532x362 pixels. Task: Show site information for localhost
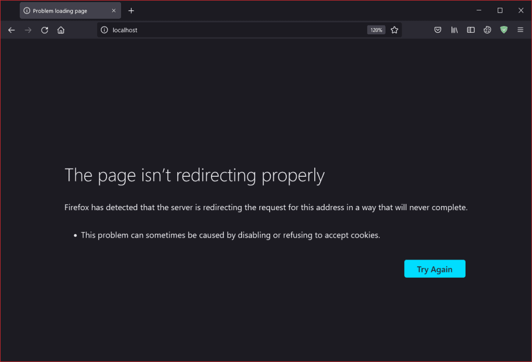tap(104, 30)
